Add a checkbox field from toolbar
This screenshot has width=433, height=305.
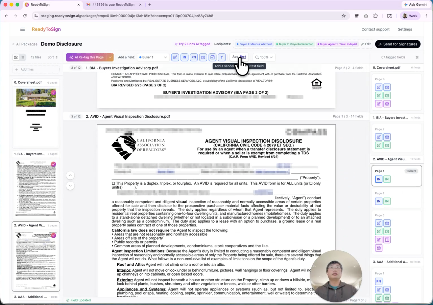coord(212,57)
